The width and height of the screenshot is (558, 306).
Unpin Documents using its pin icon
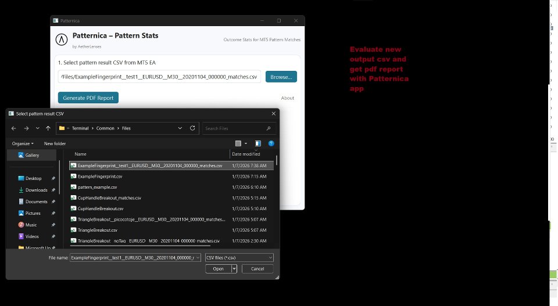click(x=53, y=201)
